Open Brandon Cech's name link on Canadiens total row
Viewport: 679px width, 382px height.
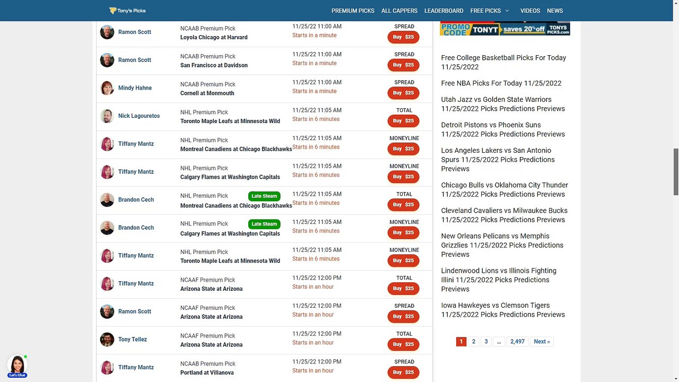tap(136, 200)
